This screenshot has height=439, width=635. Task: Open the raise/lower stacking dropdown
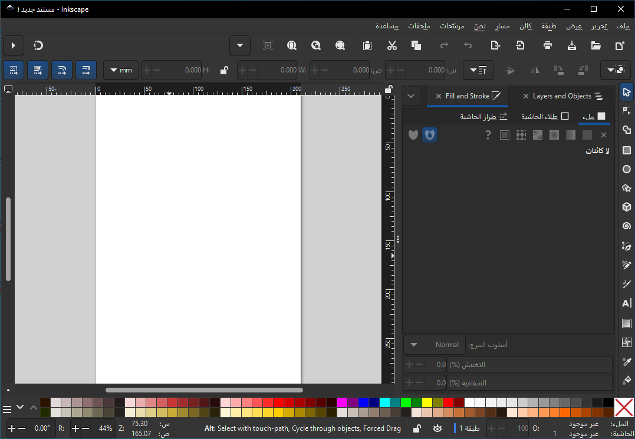point(478,70)
